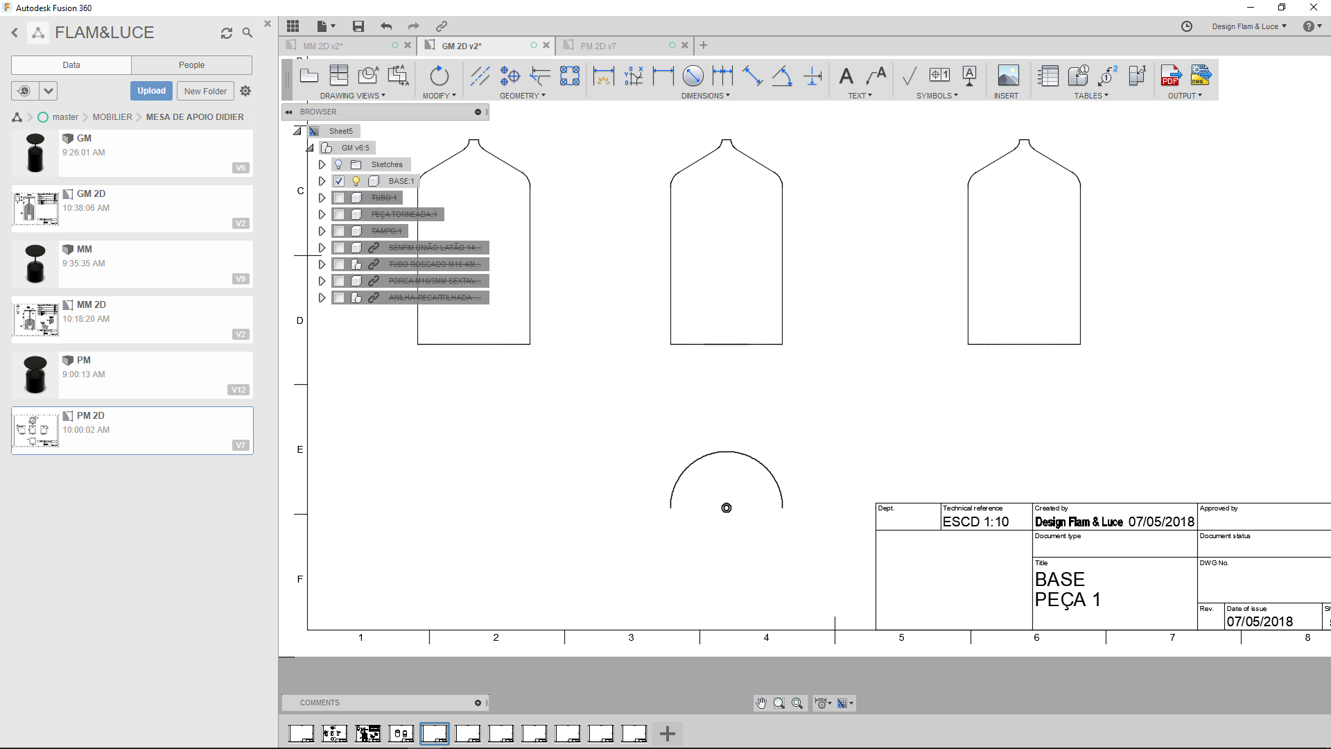Viewport: 1331px width, 749px height.
Task: Switch to the MM 2D v2 tab
Action: coord(323,45)
